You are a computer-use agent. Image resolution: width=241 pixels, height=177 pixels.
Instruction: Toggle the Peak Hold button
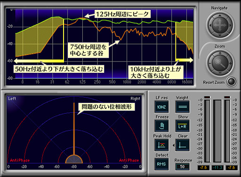point(161,145)
